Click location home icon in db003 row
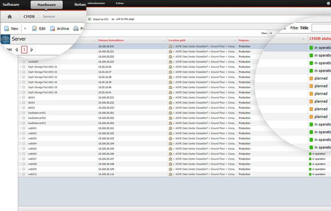 click(x=170, y=108)
